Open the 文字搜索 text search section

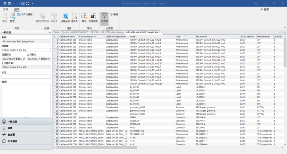click(x=26, y=141)
